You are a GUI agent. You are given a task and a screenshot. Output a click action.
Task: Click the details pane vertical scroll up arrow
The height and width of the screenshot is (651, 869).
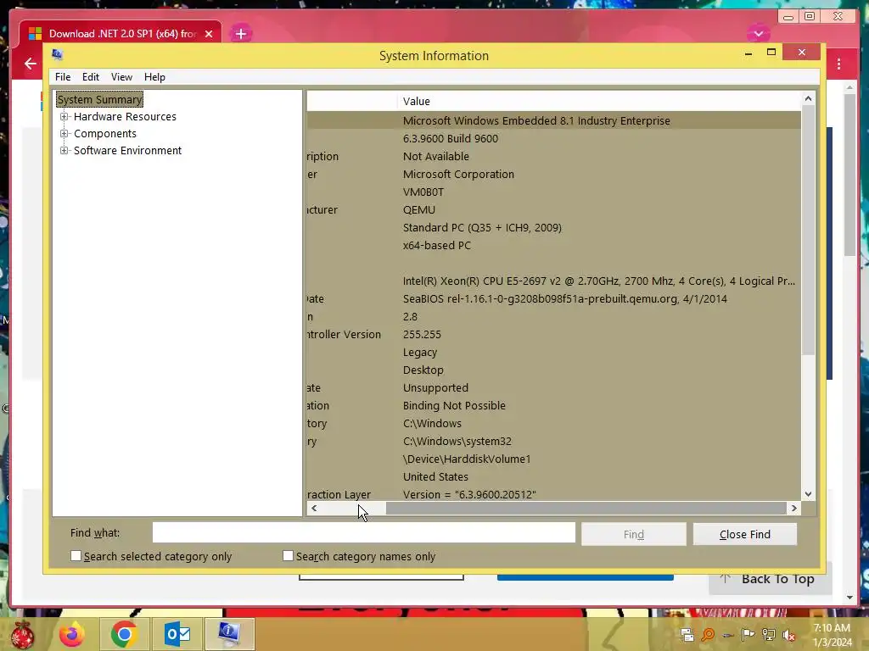pyautogui.click(x=808, y=98)
